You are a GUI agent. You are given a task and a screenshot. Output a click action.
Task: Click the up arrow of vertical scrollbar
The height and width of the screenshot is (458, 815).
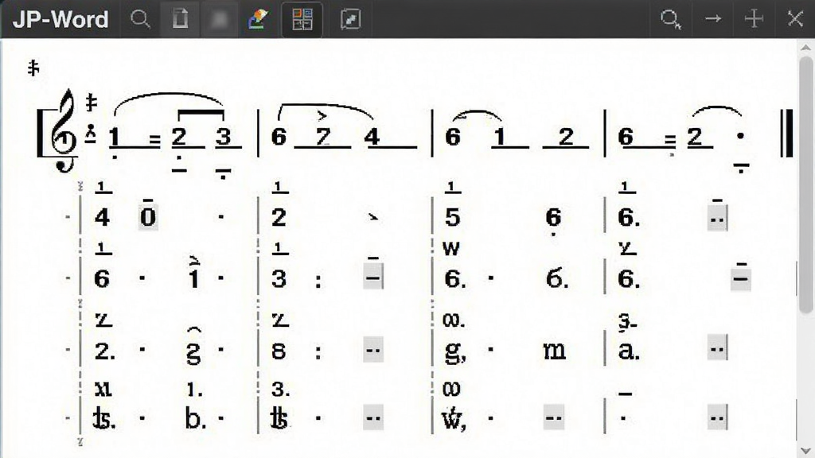coord(805,47)
